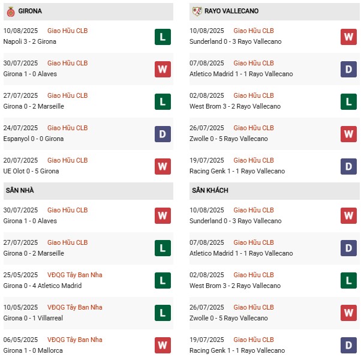Select the GIRONA team header
The height and width of the screenshot is (357, 361).
coord(31,11)
